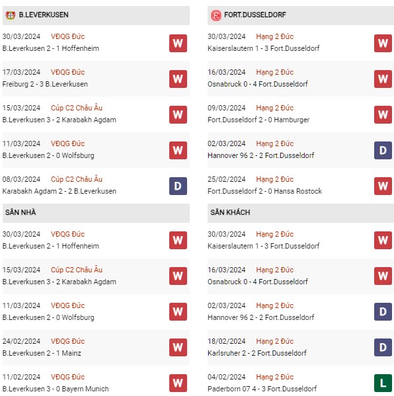Click D badge for Karlsruher 2-2 Fort.Dusseldorf
This screenshot has width=394, height=396.
pyautogui.click(x=383, y=348)
